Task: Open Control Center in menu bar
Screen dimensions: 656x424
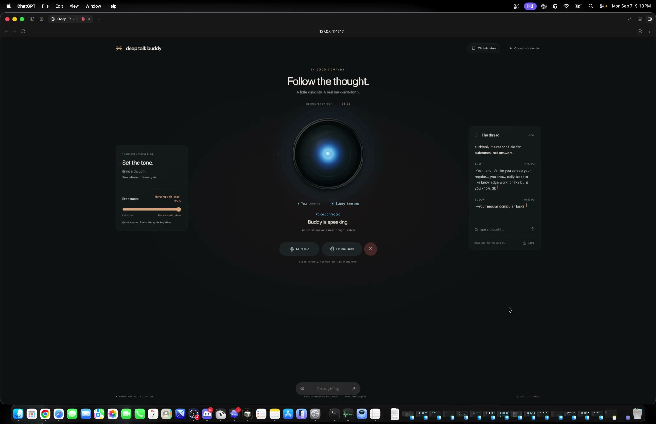Action: pos(603,6)
